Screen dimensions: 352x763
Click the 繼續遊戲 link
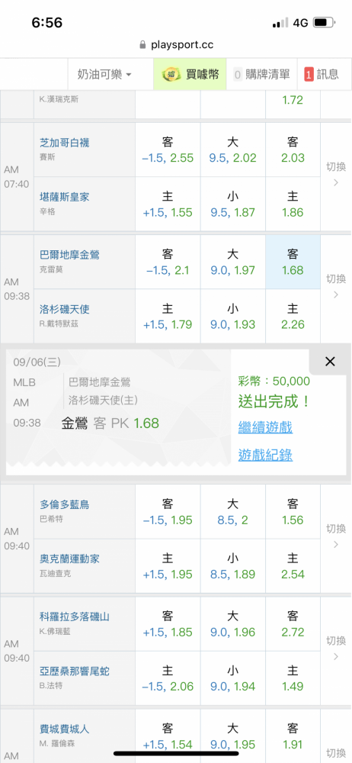[x=265, y=428]
